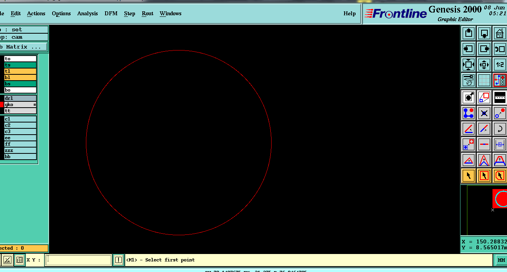Viewport: 507px width, 272px height.
Task: Click the pan down arrow icon
Action: point(484,33)
